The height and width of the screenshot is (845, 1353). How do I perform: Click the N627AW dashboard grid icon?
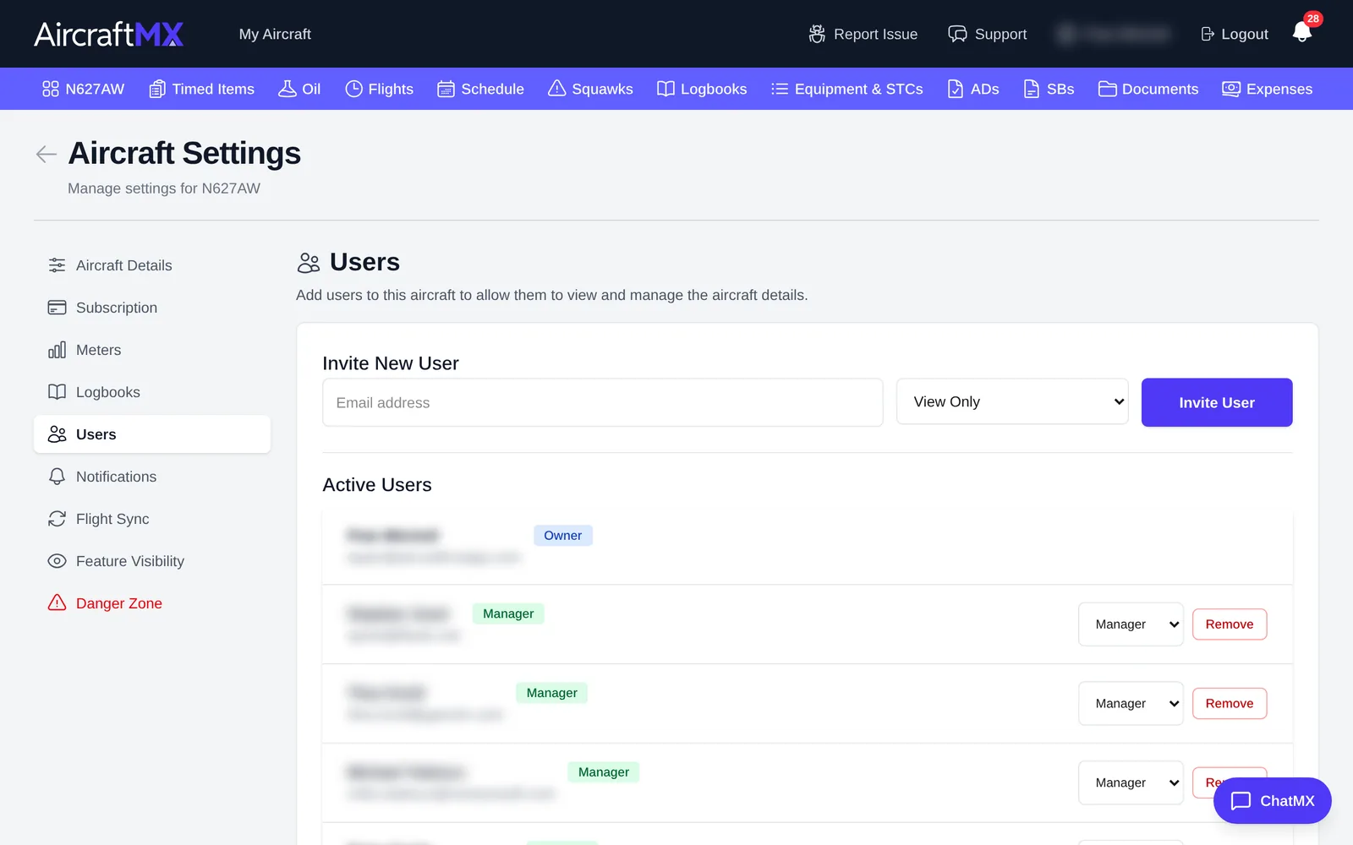[x=51, y=89]
